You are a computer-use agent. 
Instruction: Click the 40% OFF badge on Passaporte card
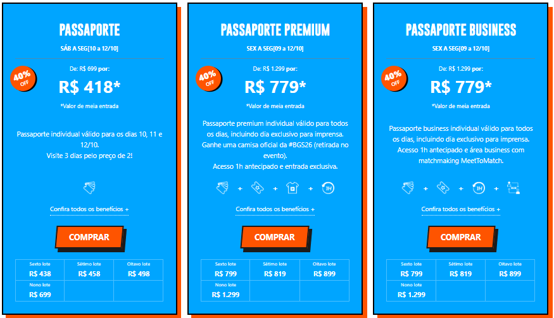23,78
